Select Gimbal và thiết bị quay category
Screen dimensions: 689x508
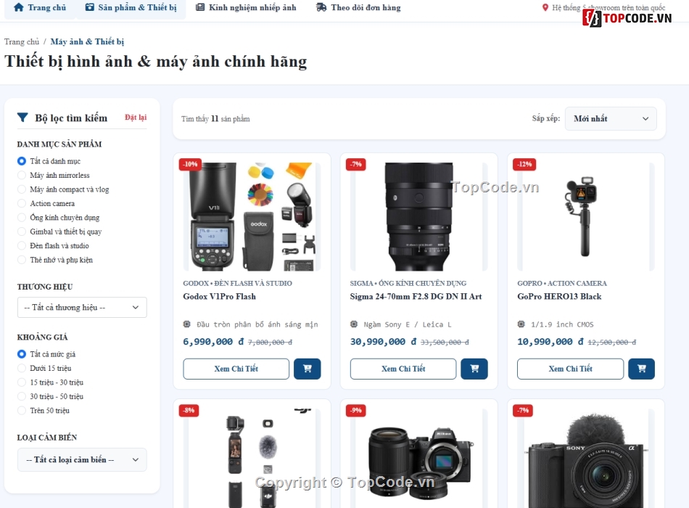pyautogui.click(x=22, y=232)
